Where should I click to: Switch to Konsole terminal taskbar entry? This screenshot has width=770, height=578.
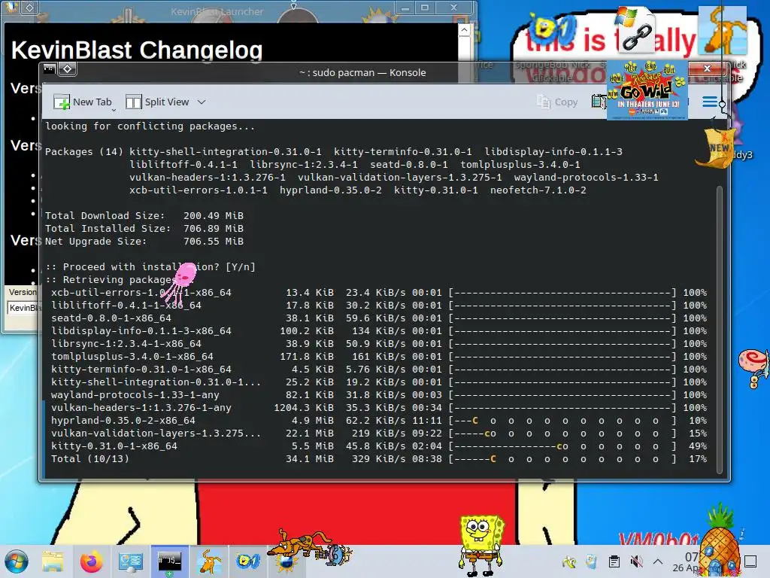coord(169,561)
